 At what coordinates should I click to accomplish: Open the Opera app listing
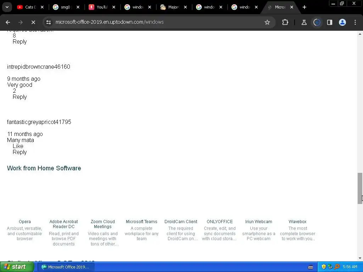(x=25, y=222)
